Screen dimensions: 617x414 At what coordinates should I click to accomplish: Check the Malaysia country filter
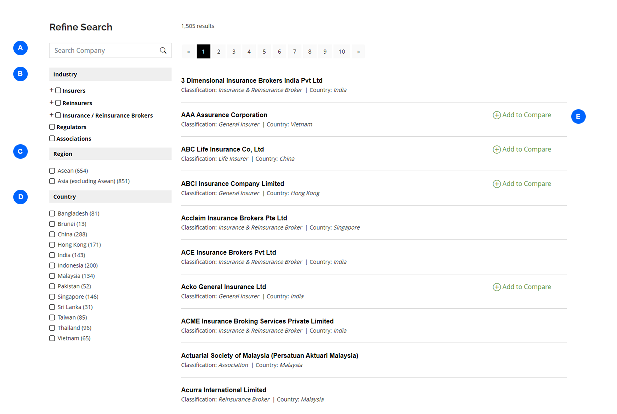[52, 276]
